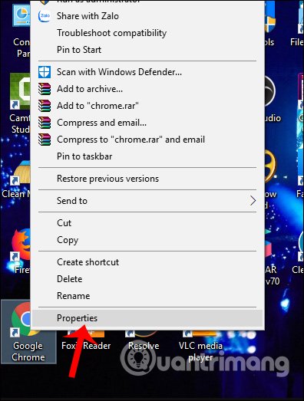The width and height of the screenshot is (304, 401).
Task: Click the Zalo icon in menu
Action: 45,16
